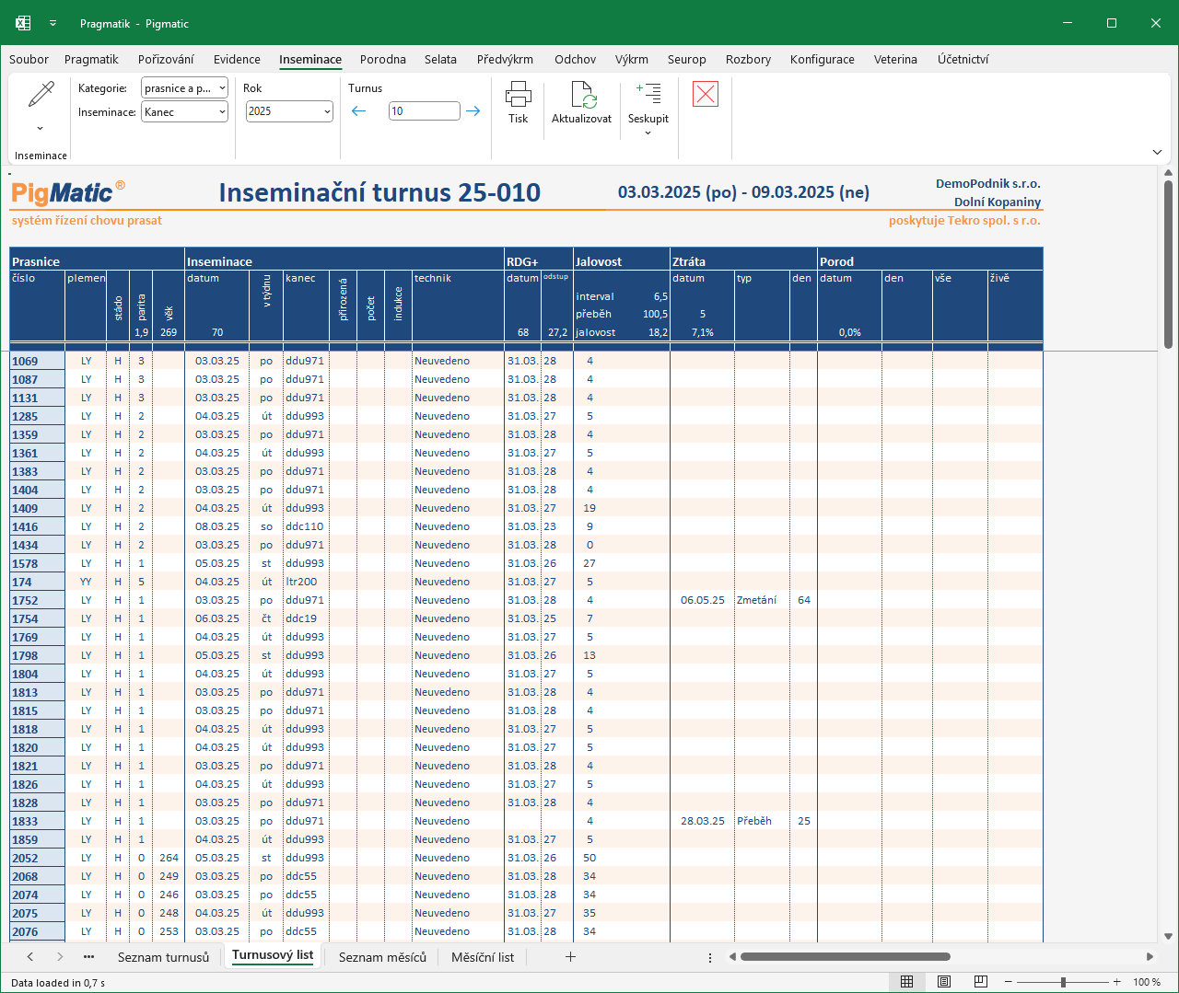This screenshot has width=1179, height=993.
Task: Open the Soubor menu
Action: [29, 59]
